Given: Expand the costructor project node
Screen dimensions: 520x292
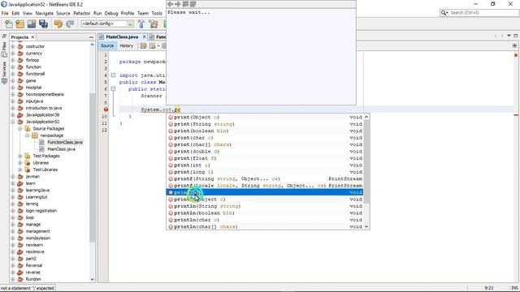Looking at the screenshot, I should (13, 47).
